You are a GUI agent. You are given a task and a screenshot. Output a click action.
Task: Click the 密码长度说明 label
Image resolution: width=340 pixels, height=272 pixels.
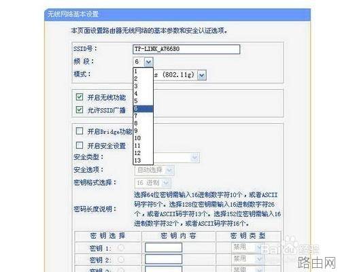click(x=95, y=209)
